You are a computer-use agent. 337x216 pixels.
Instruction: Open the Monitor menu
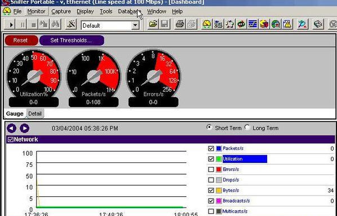coord(36,11)
